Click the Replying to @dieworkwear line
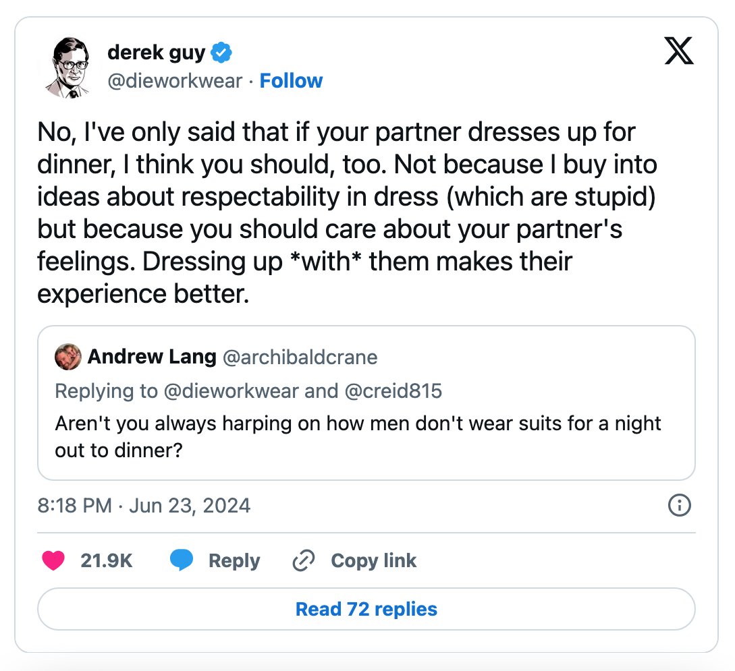Viewport: 735px width, 671px height. (248, 391)
